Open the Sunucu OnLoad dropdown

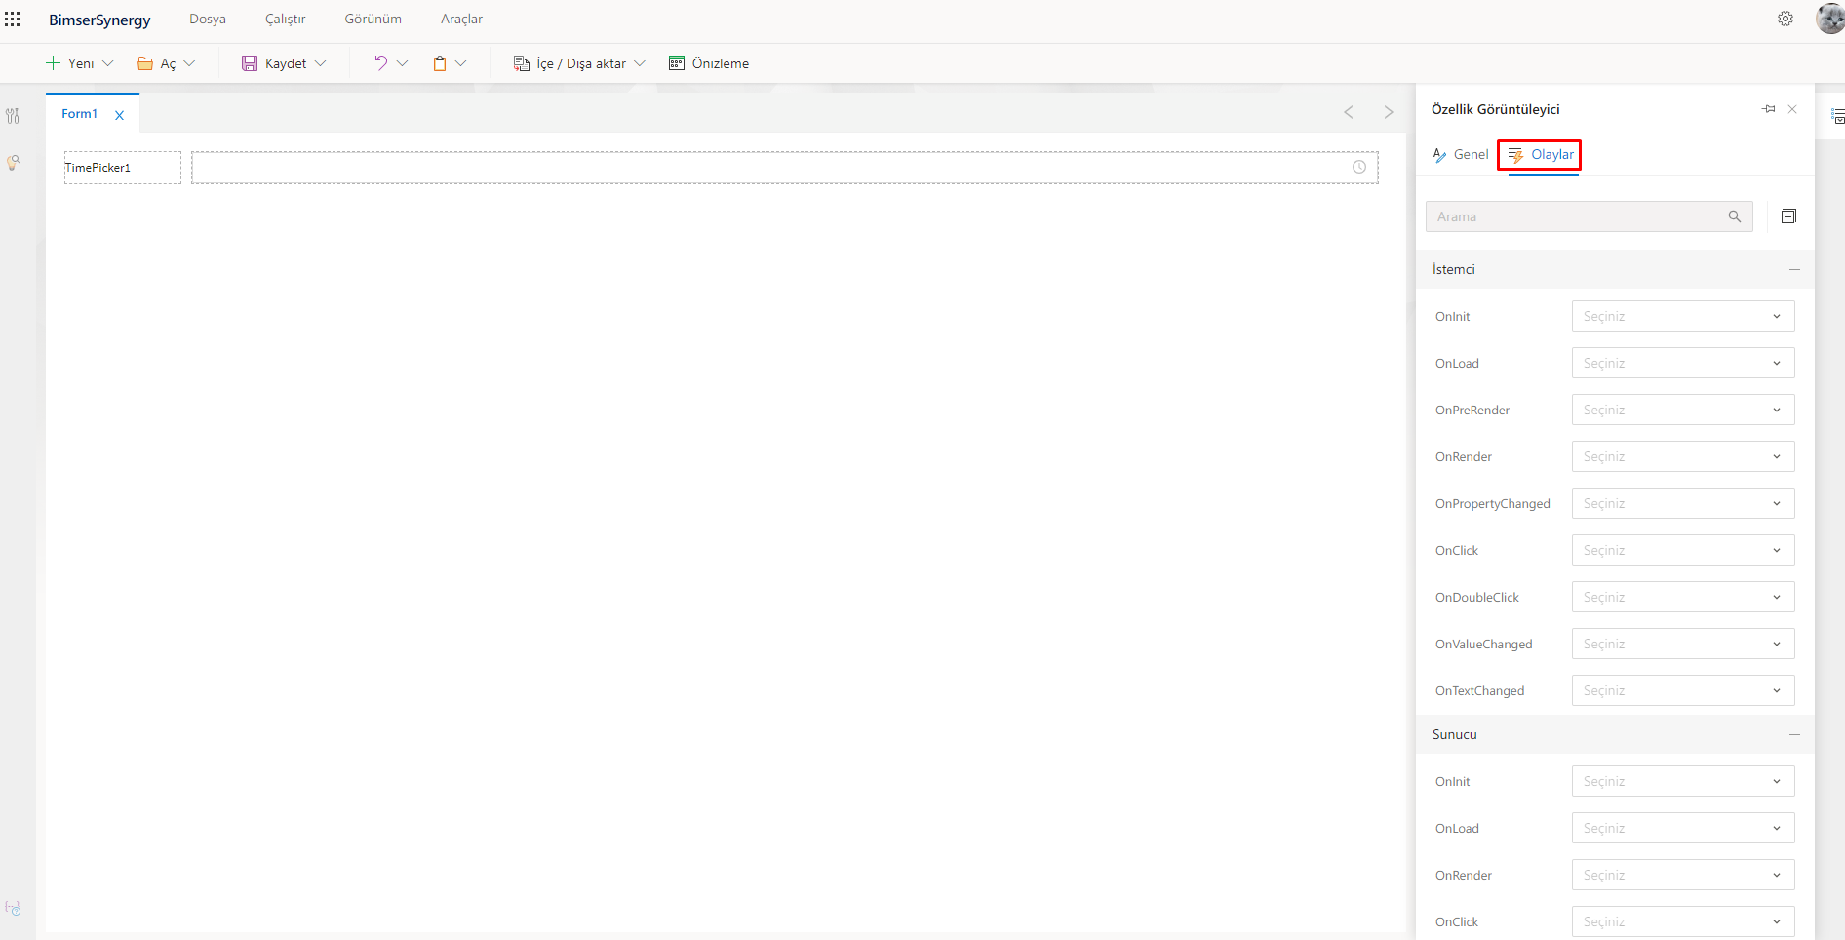[1683, 828]
